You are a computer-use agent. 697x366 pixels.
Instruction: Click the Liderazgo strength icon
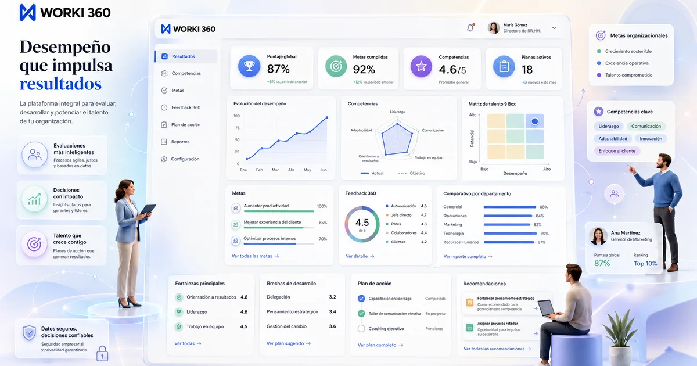(x=179, y=312)
